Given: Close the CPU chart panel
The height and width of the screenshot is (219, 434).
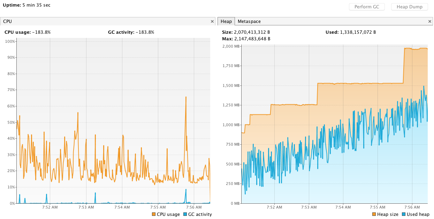Looking at the screenshot, I should (x=212, y=21).
